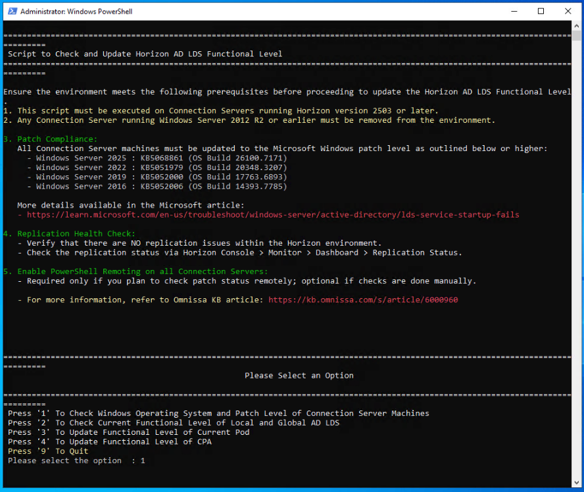Click the PowerShell icon in the title bar

pyautogui.click(x=12, y=11)
